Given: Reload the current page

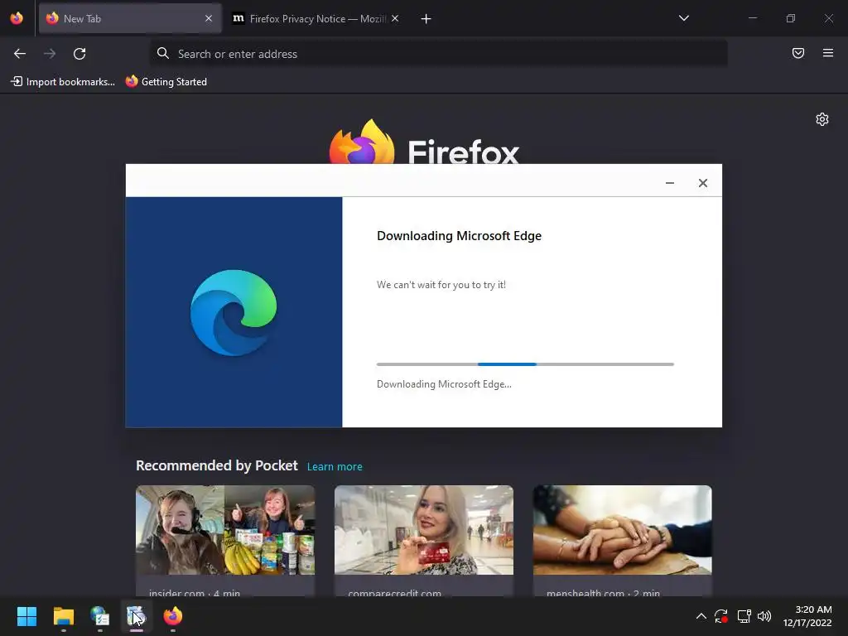Looking at the screenshot, I should coord(79,54).
